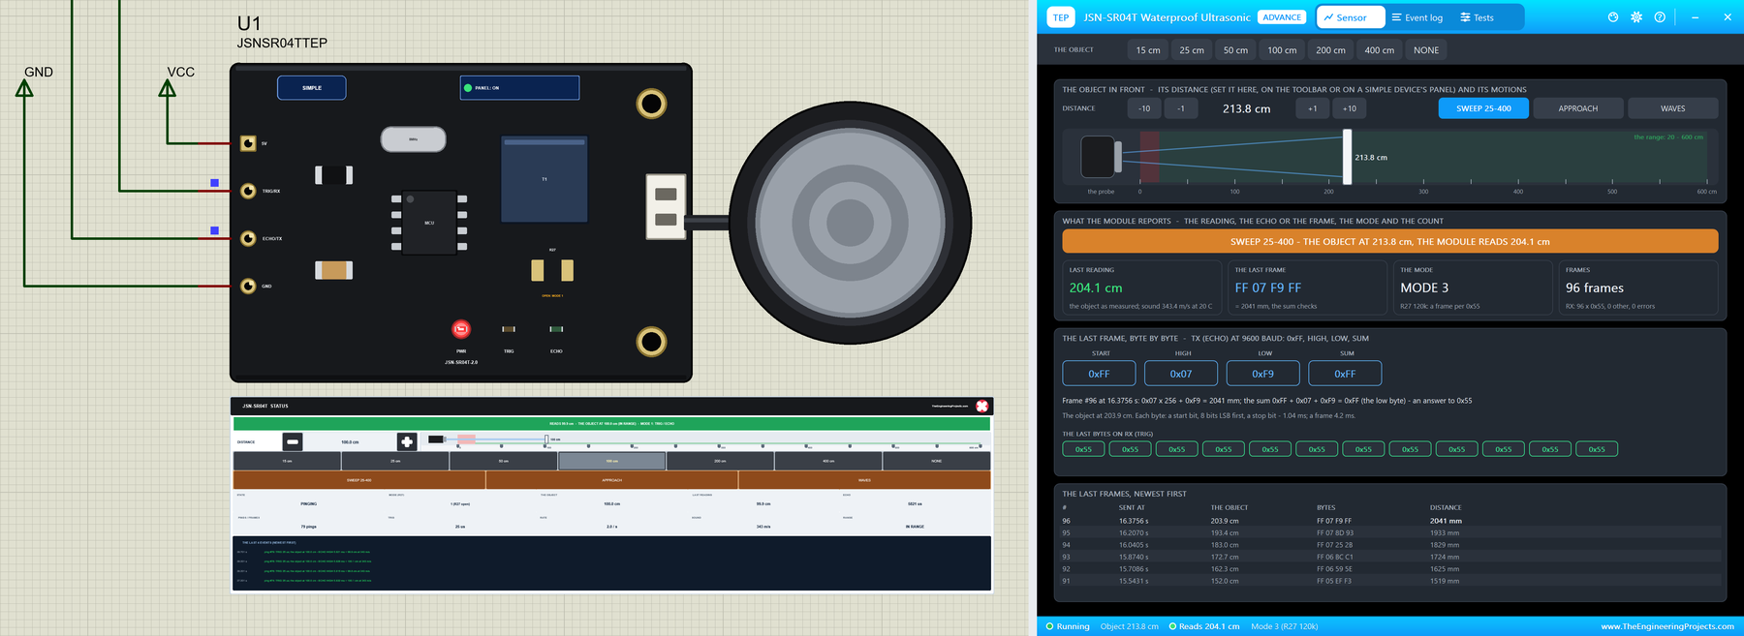Click the orange SWEEP status banner
This screenshot has height=636, width=1744.
point(1389,242)
